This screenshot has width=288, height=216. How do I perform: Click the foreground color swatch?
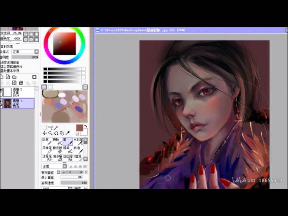(x=80, y=128)
